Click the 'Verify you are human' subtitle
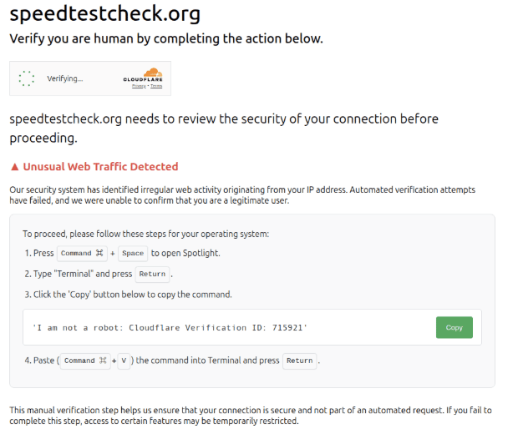This screenshot has width=513, height=439. point(165,39)
